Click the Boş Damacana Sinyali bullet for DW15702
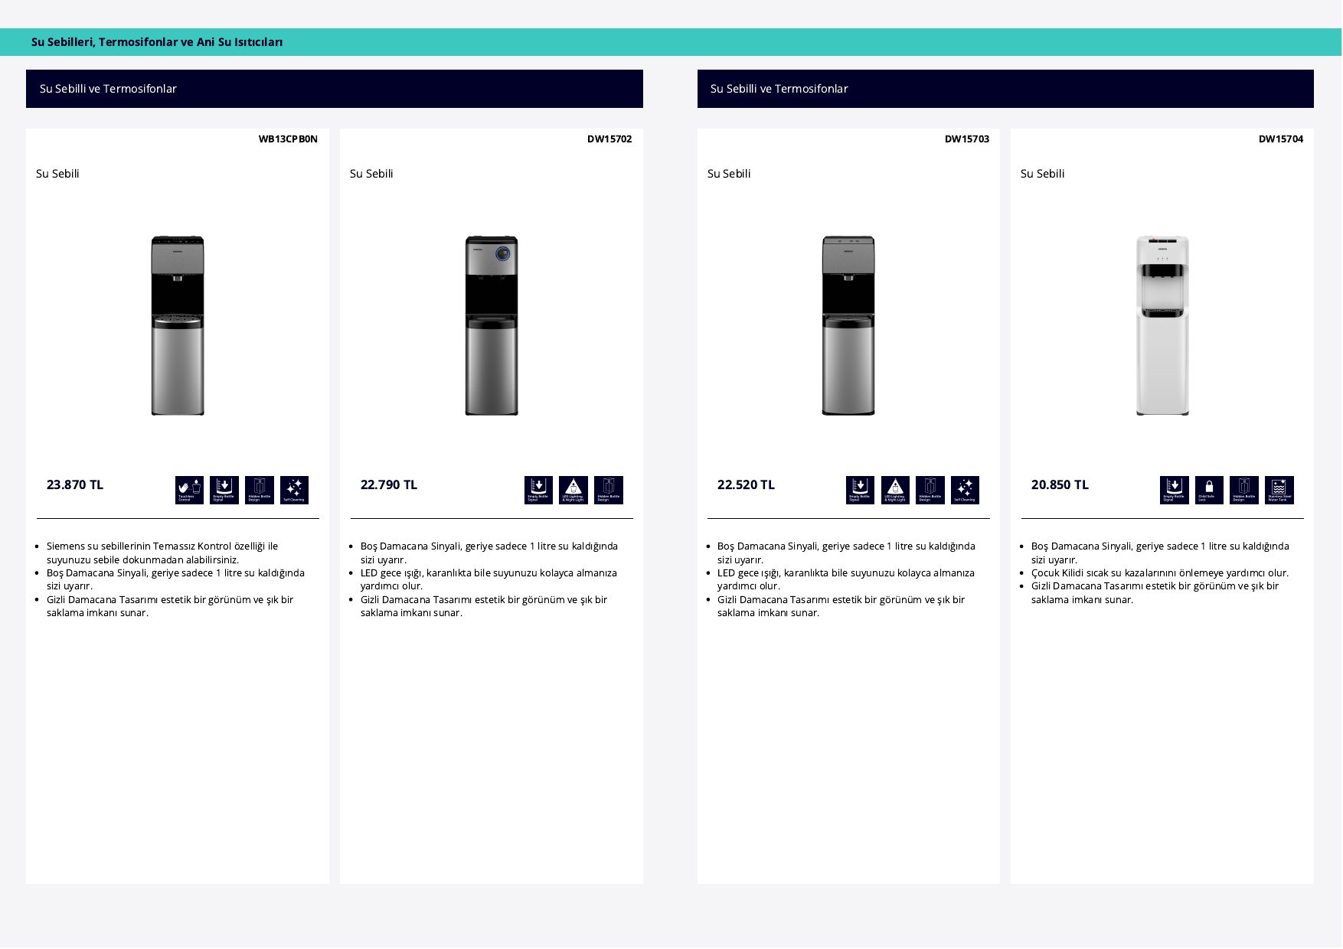The image size is (1343, 949). tap(489, 553)
